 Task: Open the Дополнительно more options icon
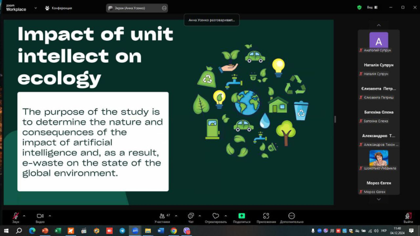(x=292, y=216)
